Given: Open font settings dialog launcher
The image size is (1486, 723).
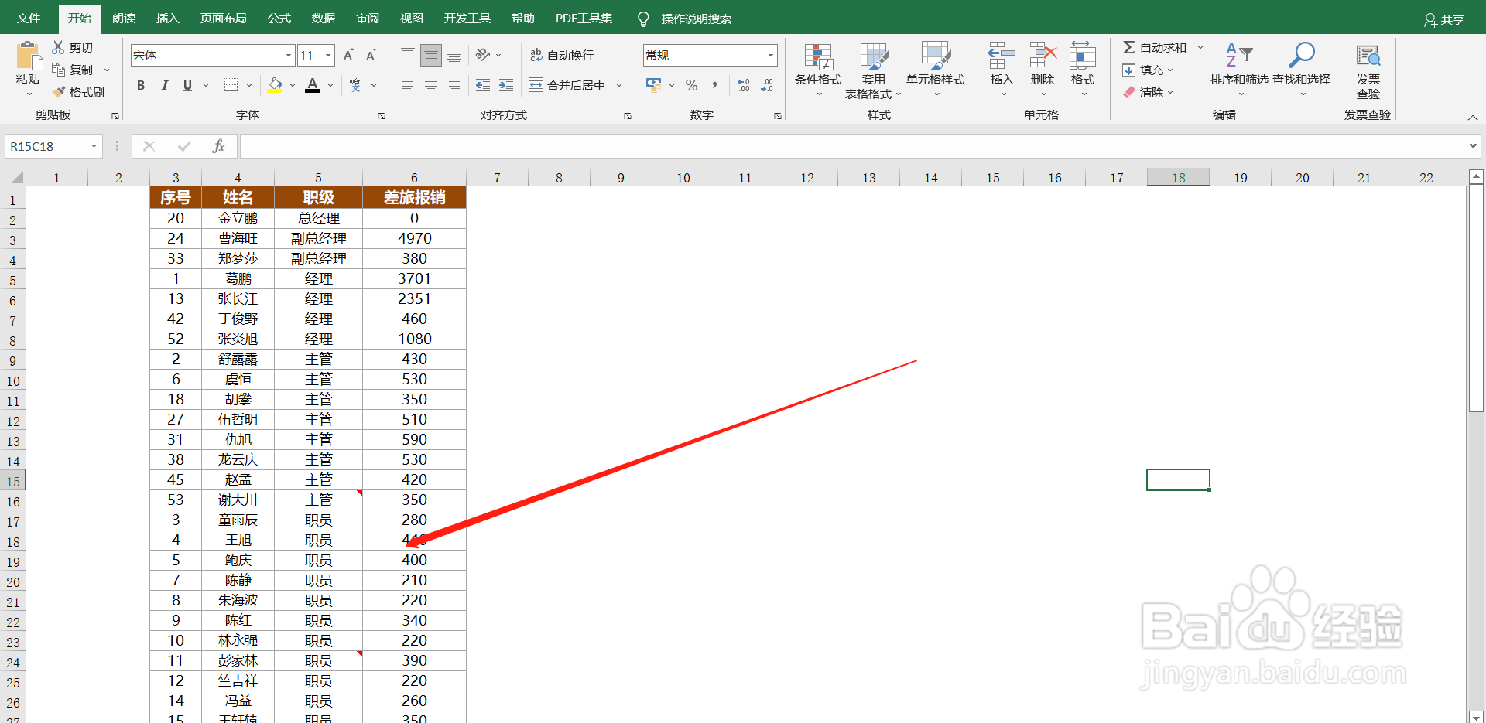Looking at the screenshot, I should (x=382, y=116).
